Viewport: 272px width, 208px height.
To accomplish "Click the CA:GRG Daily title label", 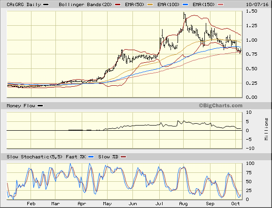I will pyautogui.click(x=23, y=5).
